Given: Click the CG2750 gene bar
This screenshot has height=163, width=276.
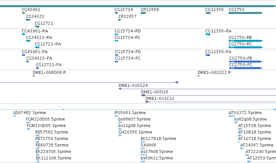Looking at the screenshot, I should 246,13.
